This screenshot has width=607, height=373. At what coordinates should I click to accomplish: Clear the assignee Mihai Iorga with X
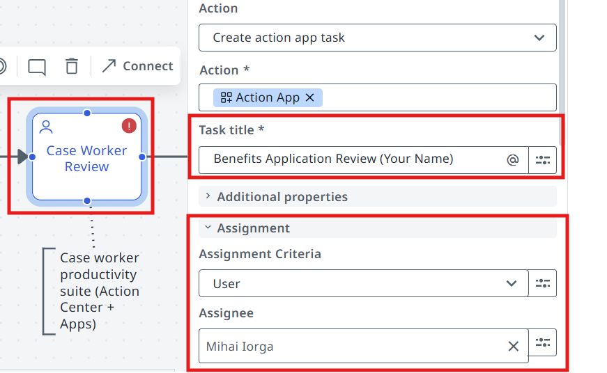click(x=514, y=346)
